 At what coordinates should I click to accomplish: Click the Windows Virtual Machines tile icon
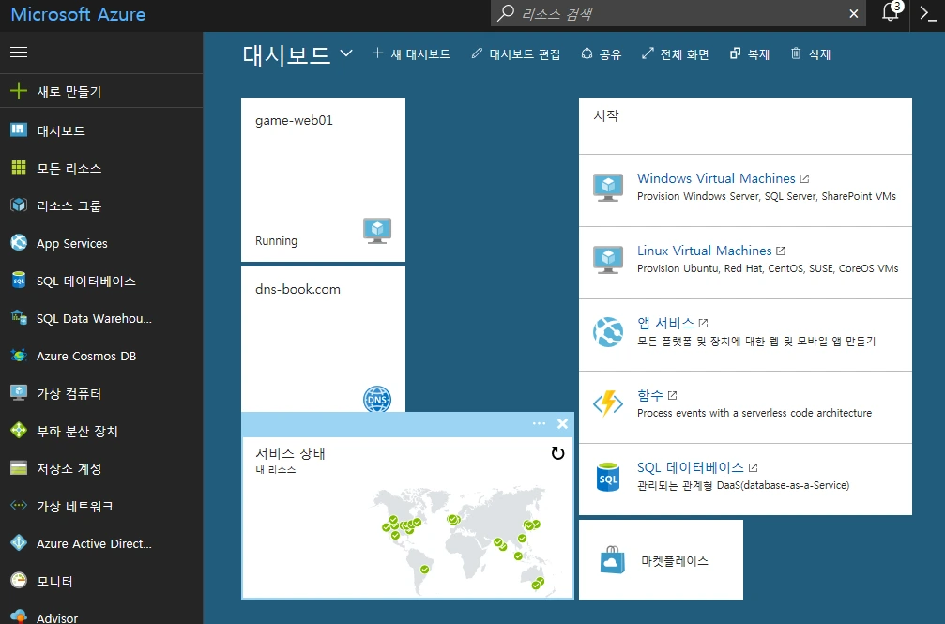pos(607,188)
